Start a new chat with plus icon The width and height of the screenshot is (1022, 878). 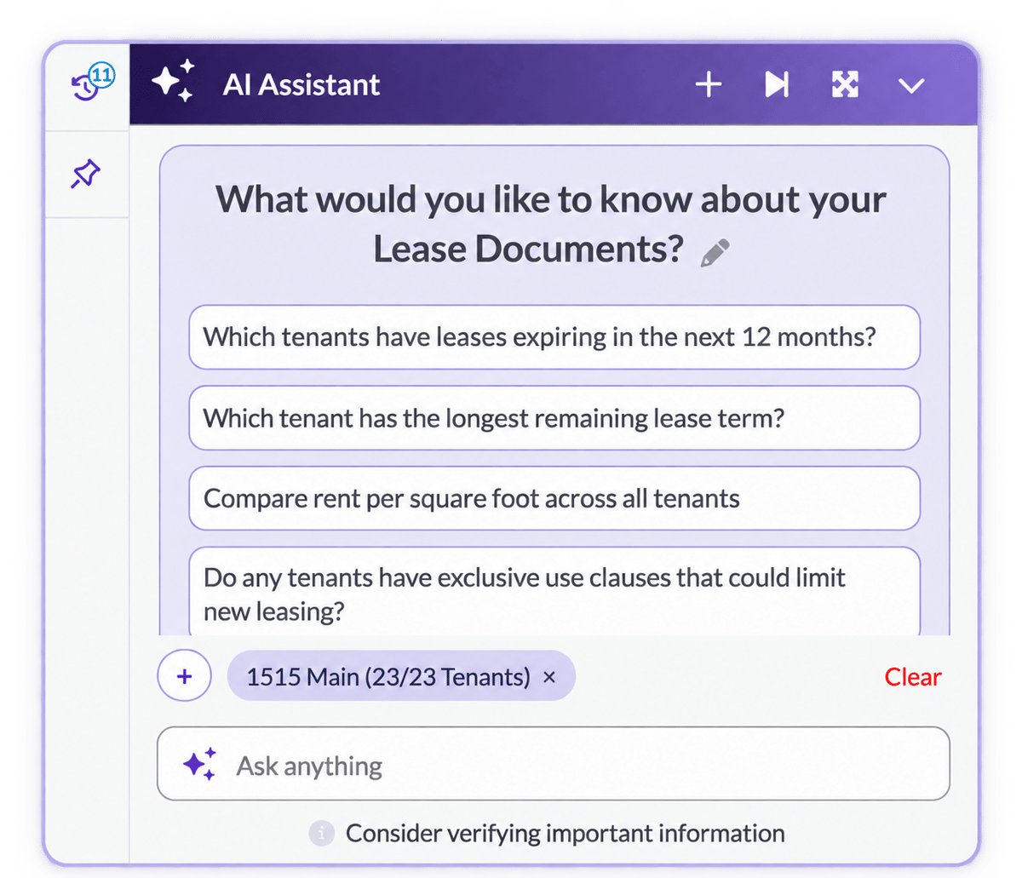coord(709,84)
